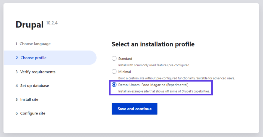This screenshot has height=137, width=263.
Task: Click the Drupal title text
Action: click(30, 25)
